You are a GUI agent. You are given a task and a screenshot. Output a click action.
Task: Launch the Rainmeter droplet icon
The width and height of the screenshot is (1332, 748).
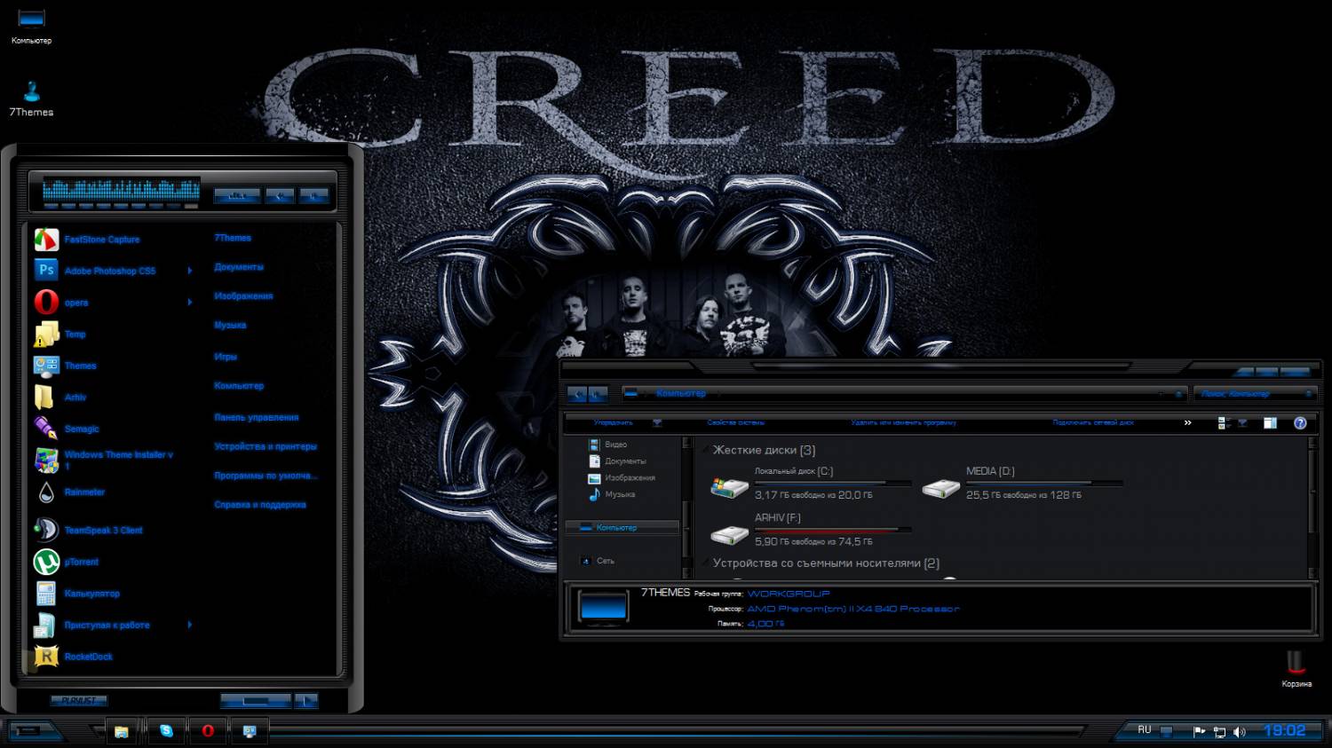click(x=46, y=492)
